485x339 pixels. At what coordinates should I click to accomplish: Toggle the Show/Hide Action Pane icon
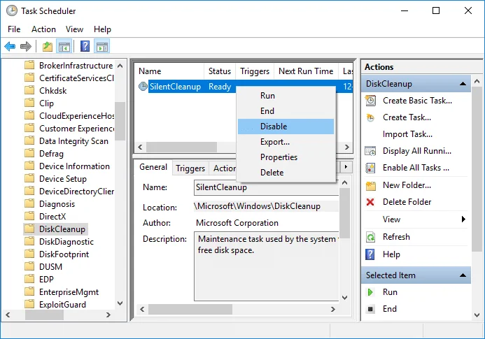102,47
